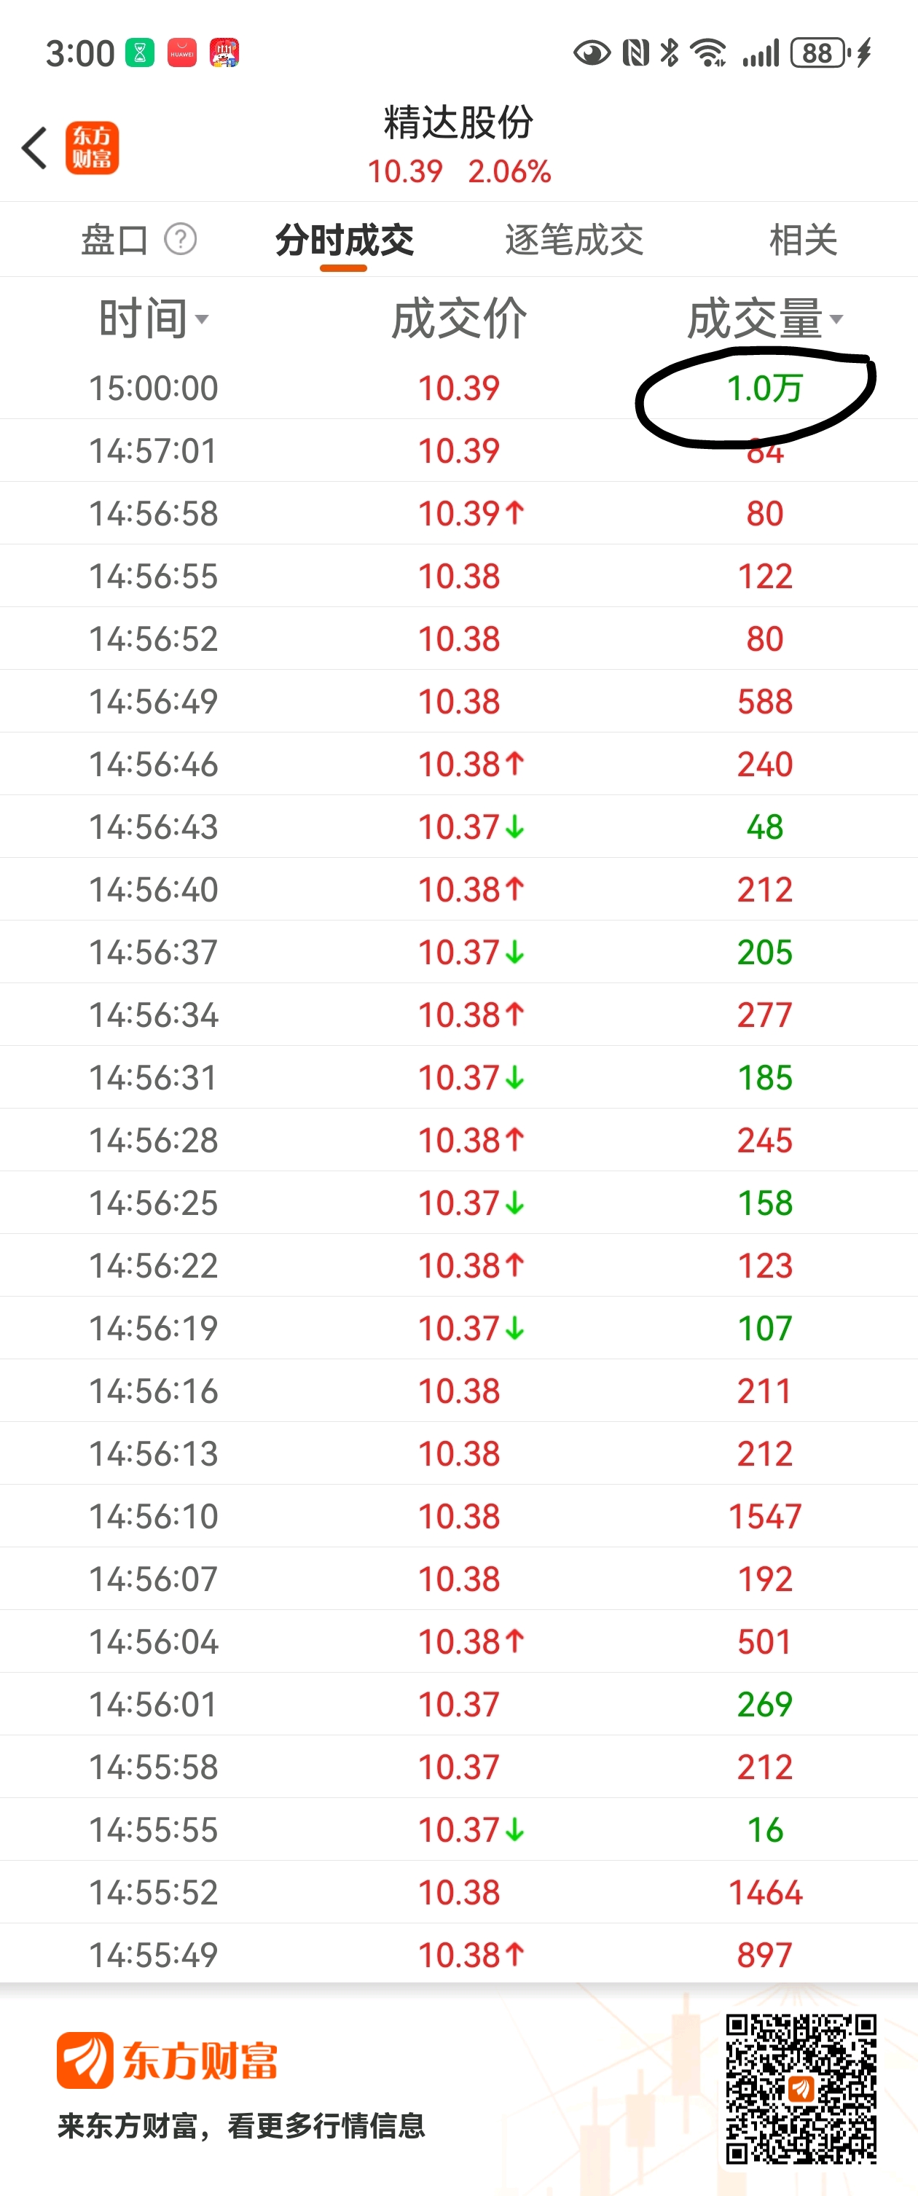Tap the battery indicator showing 88
Image resolution: width=918 pixels, height=2196 pixels.
tap(818, 53)
